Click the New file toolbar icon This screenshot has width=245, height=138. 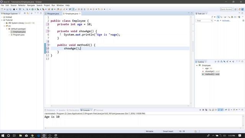pos(2,9)
